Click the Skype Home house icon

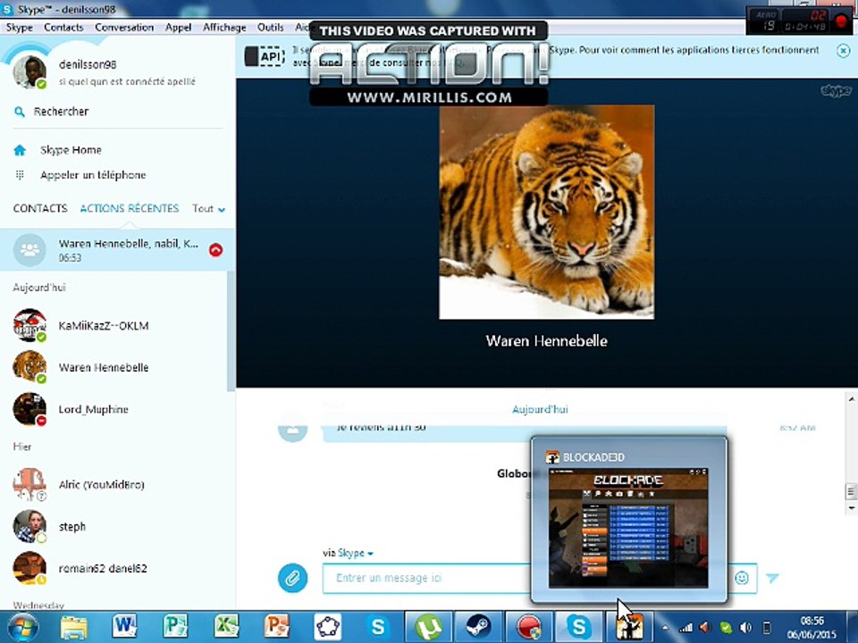[20, 150]
